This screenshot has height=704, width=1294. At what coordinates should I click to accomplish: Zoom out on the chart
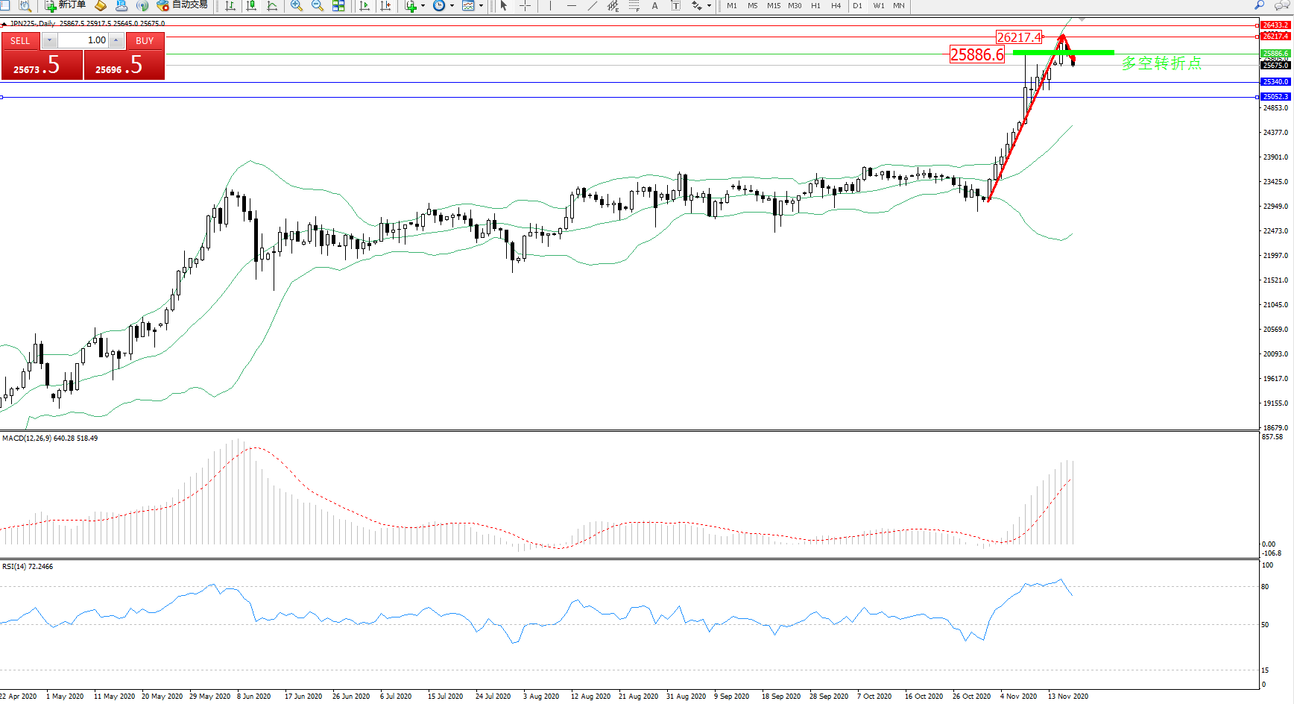tap(318, 6)
